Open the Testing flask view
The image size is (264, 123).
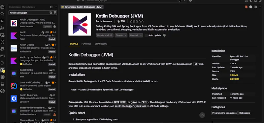(x=2, y=84)
